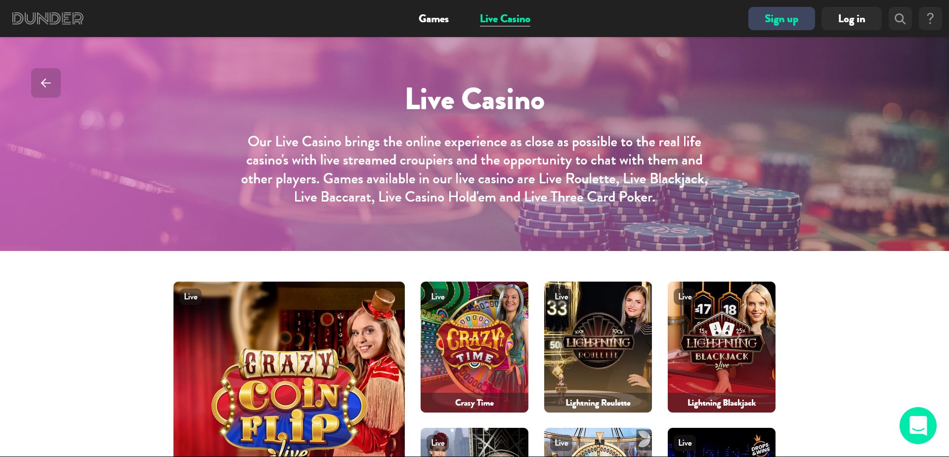Launch the Lightning Blackjack game
The image size is (949, 457).
click(x=722, y=347)
